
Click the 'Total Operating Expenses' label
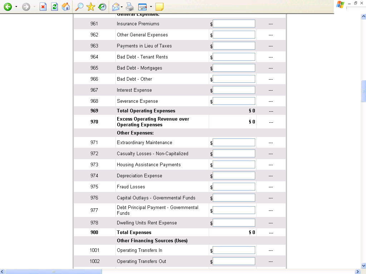tap(146, 111)
